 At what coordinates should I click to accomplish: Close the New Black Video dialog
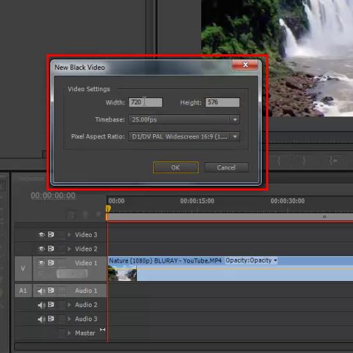coord(245,65)
